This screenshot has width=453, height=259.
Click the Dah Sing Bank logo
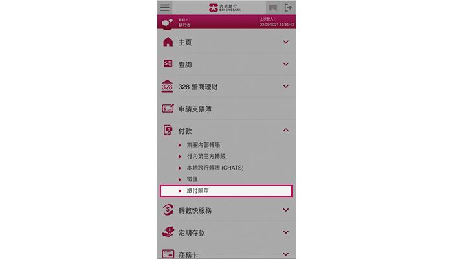(225, 8)
